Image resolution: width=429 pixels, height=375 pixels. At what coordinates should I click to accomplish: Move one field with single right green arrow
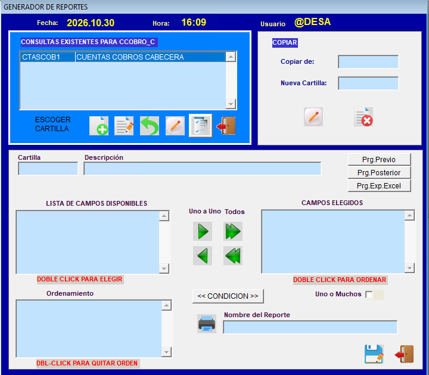203,231
